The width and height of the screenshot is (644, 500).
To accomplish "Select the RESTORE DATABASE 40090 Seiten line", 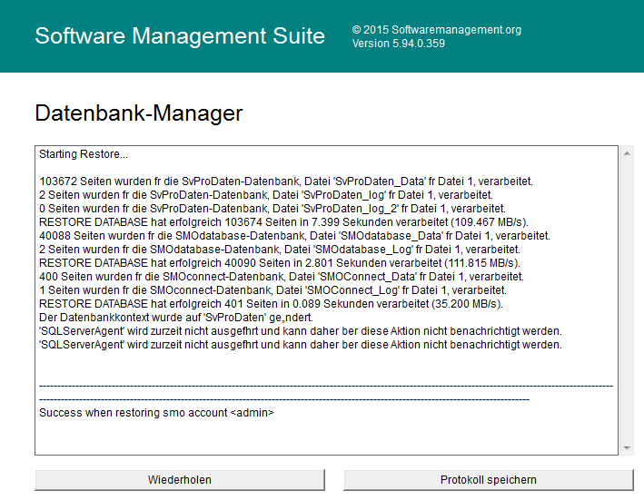I will [x=280, y=263].
